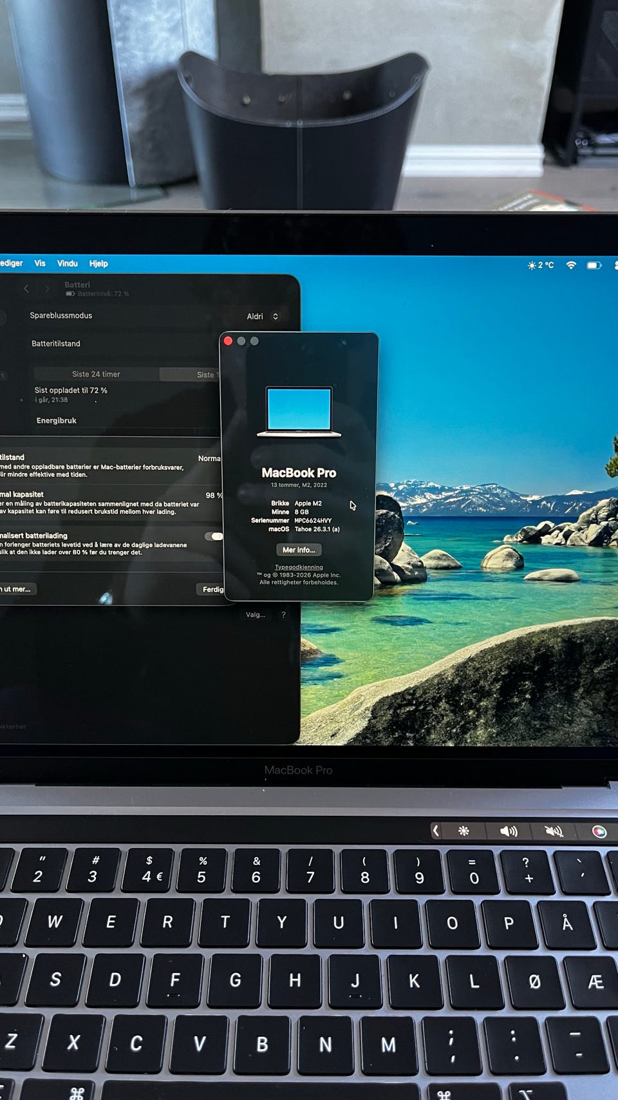The height and width of the screenshot is (1100, 618).
Task: Click the 'Tahoe 26.3.1 (a)' macOS version
Action: pyautogui.click(x=317, y=529)
